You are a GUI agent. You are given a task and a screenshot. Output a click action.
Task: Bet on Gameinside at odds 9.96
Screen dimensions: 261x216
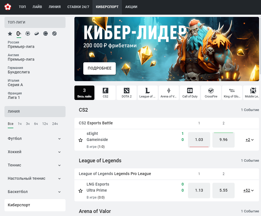224,140
